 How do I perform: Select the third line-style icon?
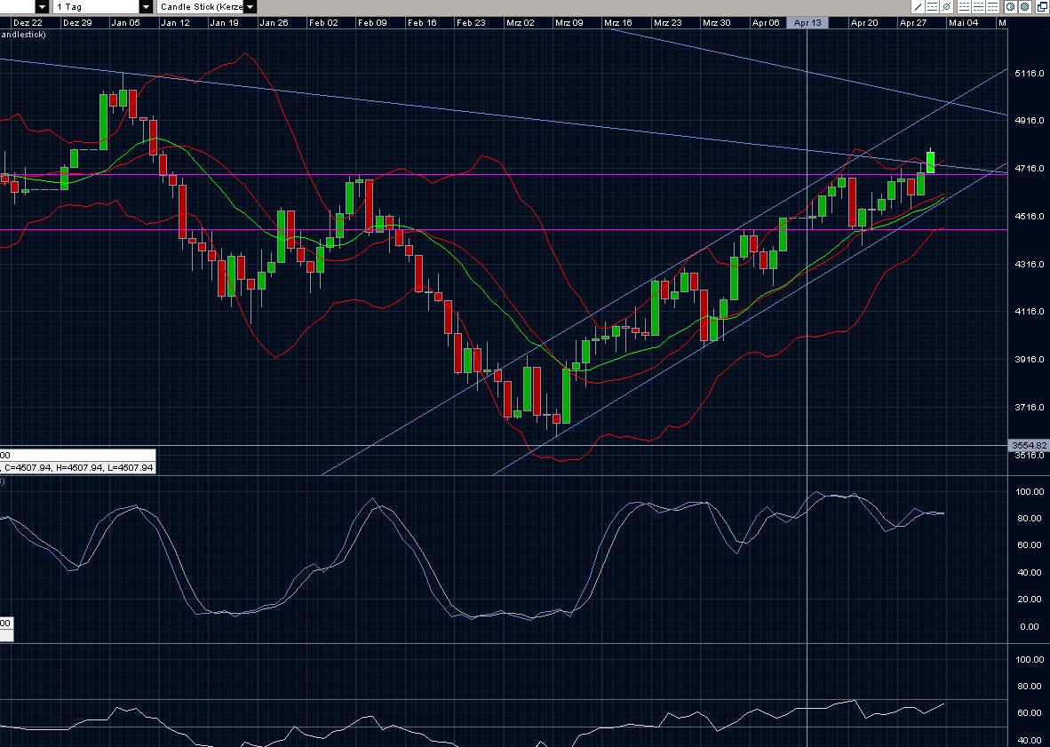click(x=992, y=7)
